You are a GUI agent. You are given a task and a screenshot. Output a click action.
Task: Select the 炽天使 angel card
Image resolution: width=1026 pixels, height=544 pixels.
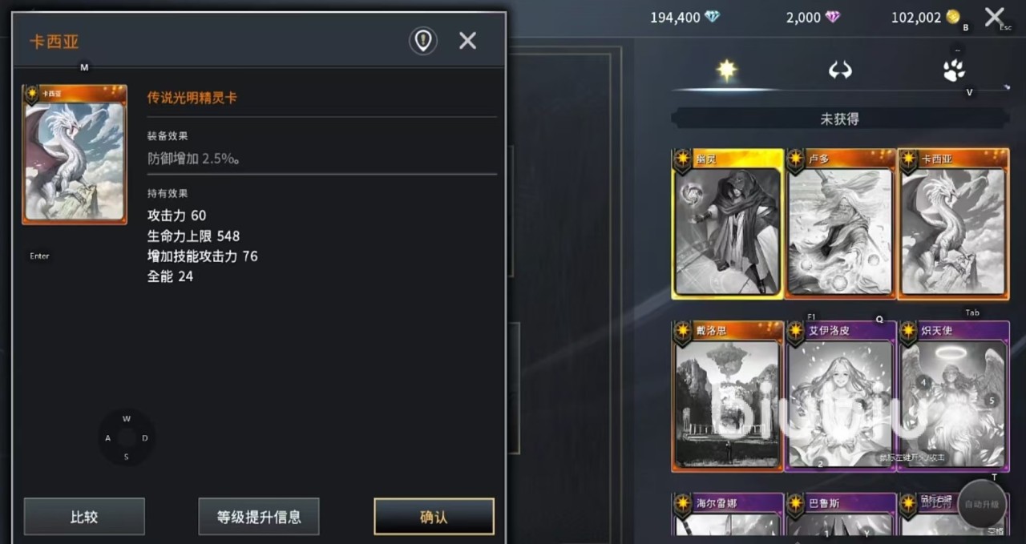click(953, 396)
